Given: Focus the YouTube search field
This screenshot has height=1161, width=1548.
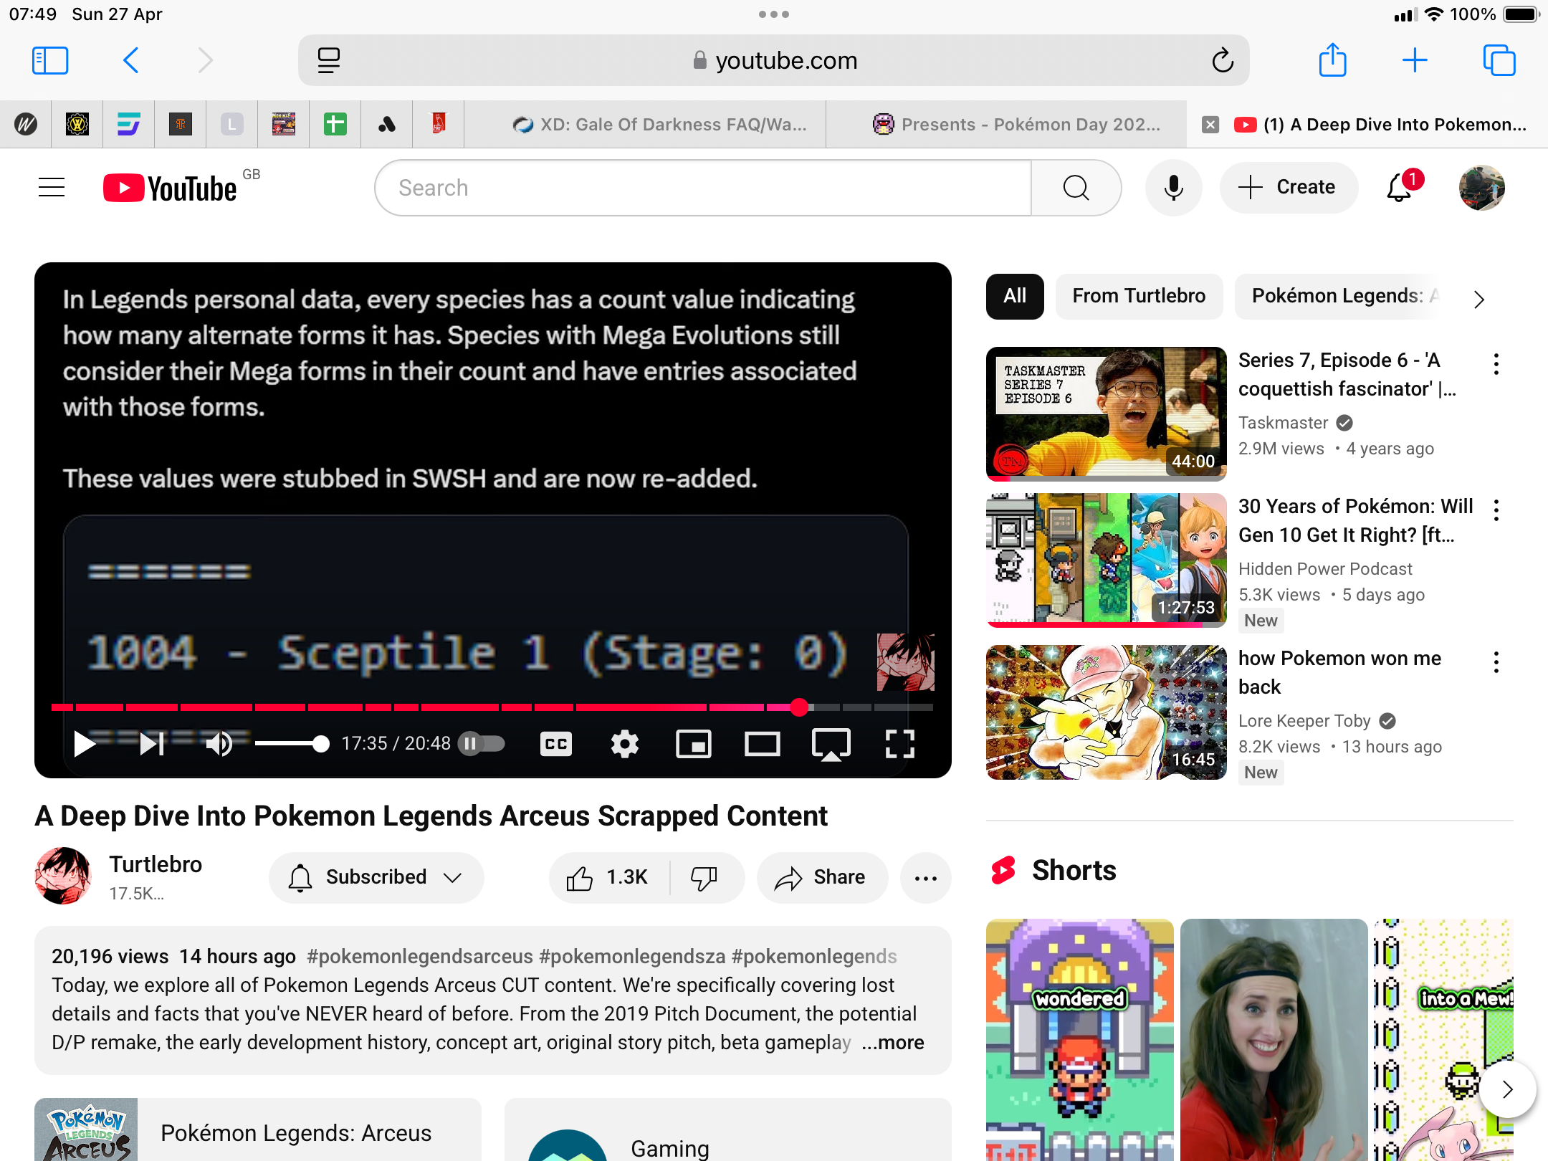Looking at the screenshot, I should [702, 188].
